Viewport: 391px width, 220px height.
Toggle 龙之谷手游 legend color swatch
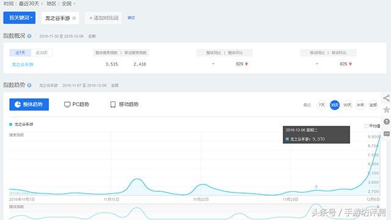pyautogui.click(x=11, y=124)
